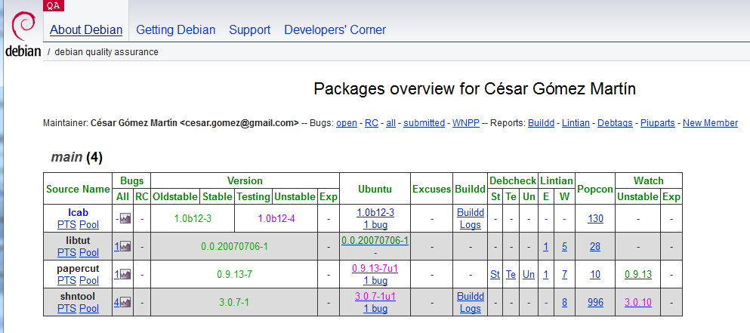Click the 'debian quality assurance' breadcrumb
This screenshot has height=333, width=750.
(106, 51)
